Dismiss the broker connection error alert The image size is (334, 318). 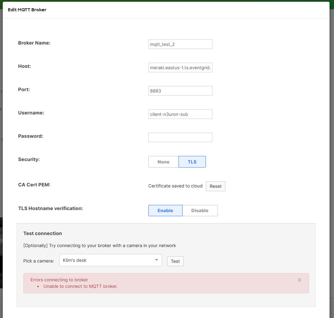pyautogui.click(x=299, y=280)
